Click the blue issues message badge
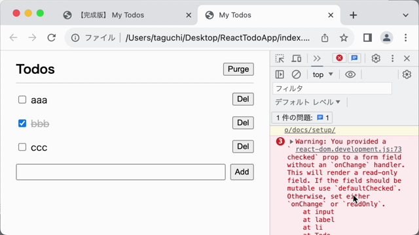Image resolution: width=419 pixels, height=235 pixels. [354, 58]
